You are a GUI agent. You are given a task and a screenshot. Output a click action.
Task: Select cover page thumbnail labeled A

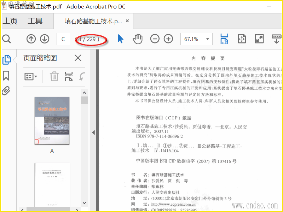click(x=52, y=120)
